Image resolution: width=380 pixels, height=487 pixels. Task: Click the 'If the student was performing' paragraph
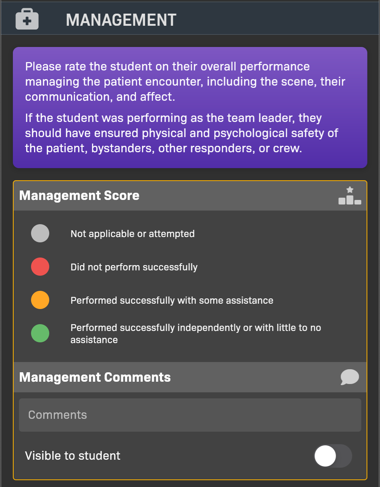[182, 133]
